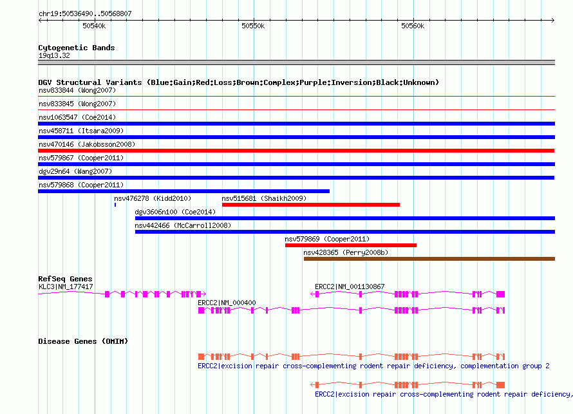Click the ERCC2|NM_000400 gene label

click(227, 303)
